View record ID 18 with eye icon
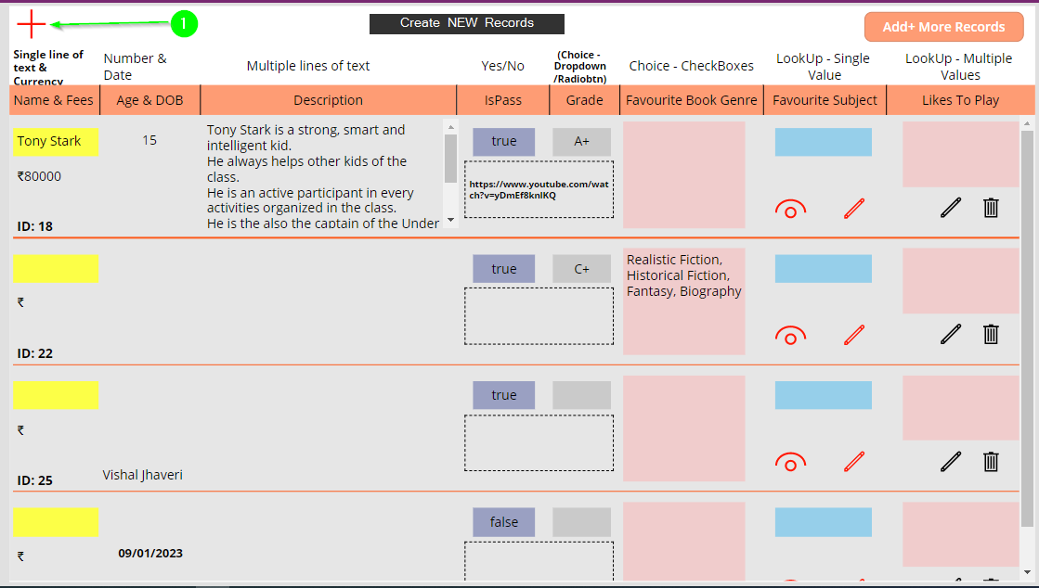The image size is (1039, 588). pyautogui.click(x=790, y=209)
